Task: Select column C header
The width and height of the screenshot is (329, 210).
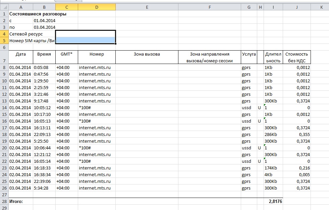Action: pos(66,7)
